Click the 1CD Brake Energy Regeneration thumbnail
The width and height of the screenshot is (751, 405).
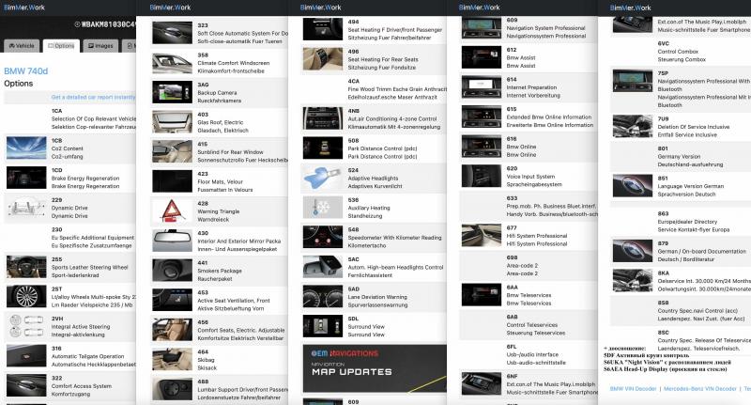(26, 178)
